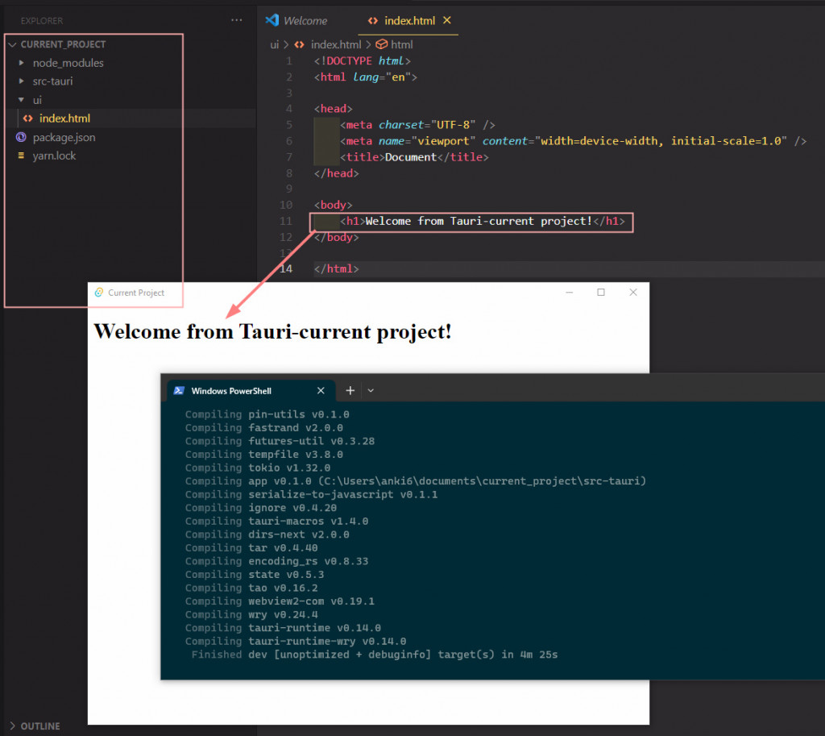This screenshot has height=736, width=825.
Task: Expand the OUTLINE section
Action: click(x=35, y=726)
